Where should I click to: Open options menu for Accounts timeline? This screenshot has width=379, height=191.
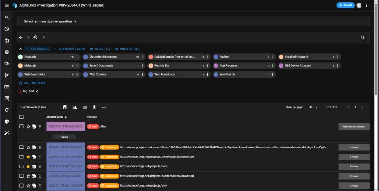[78, 57]
